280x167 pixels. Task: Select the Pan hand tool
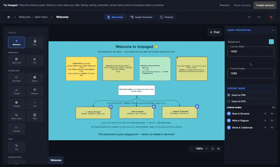click(35, 42)
